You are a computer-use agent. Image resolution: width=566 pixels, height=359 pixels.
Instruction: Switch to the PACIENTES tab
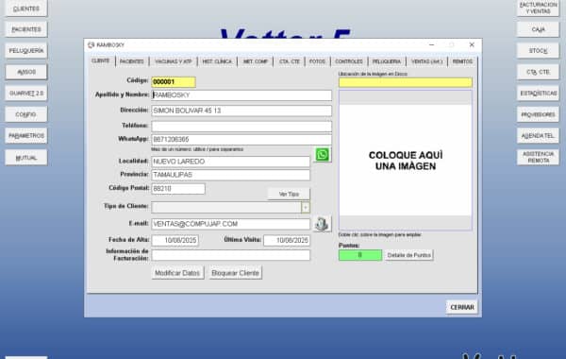(132, 61)
